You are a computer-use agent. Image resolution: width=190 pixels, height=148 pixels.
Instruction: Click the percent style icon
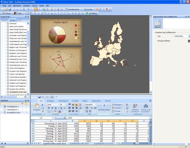point(91,108)
